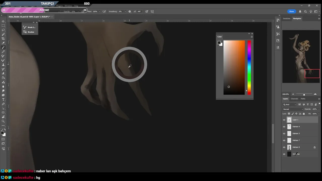The image size is (322, 181).
Task: Open the blend mode Normal dropdown
Action: coord(293,109)
